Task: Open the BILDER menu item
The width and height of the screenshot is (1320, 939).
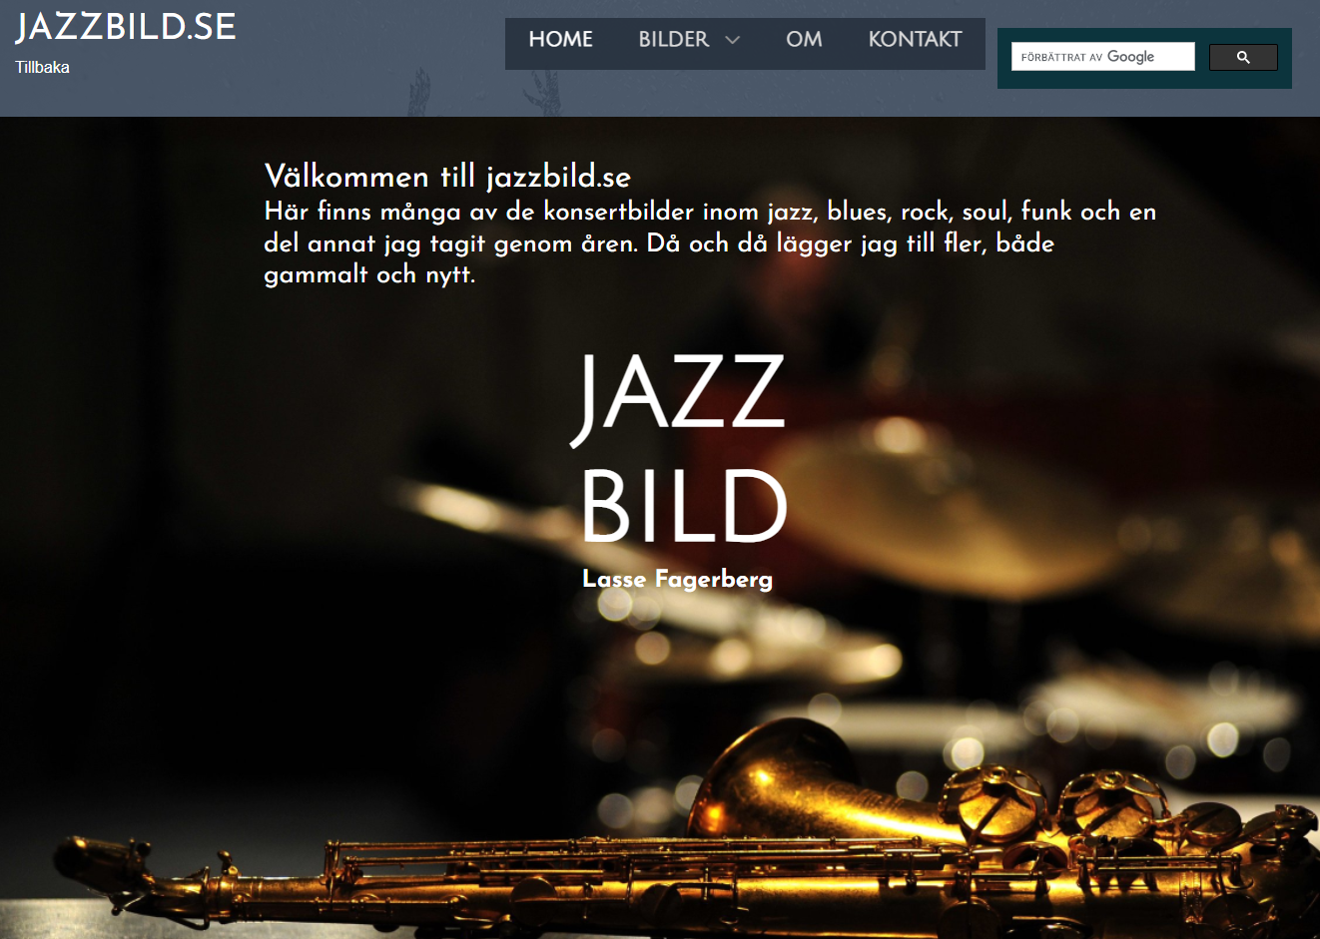Action: [674, 39]
